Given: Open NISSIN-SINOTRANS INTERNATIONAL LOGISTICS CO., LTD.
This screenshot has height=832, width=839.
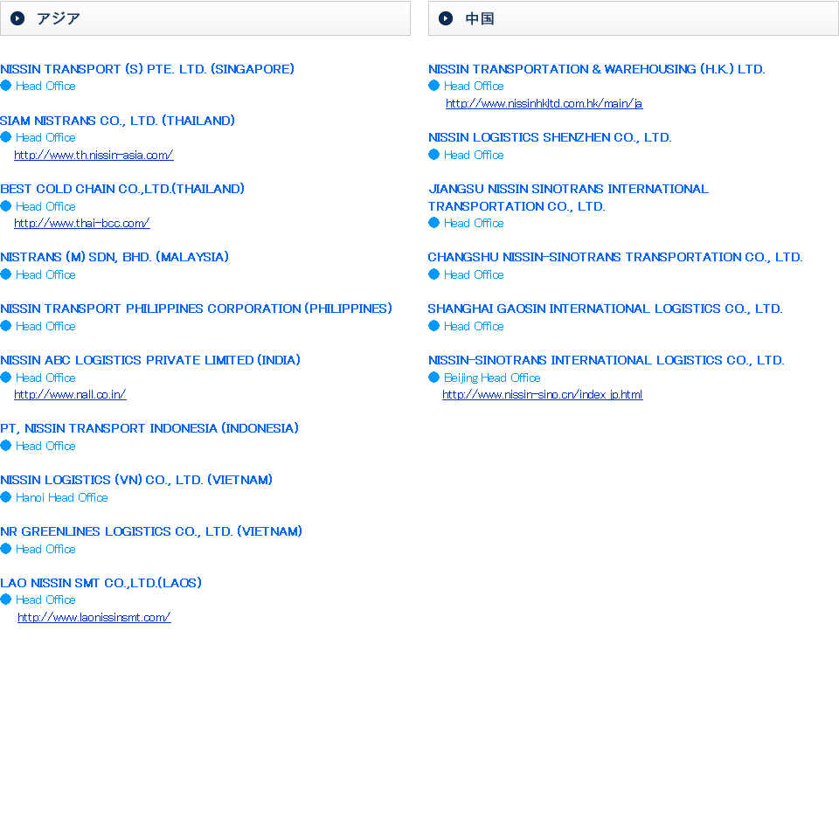Looking at the screenshot, I should coord(607,360).
